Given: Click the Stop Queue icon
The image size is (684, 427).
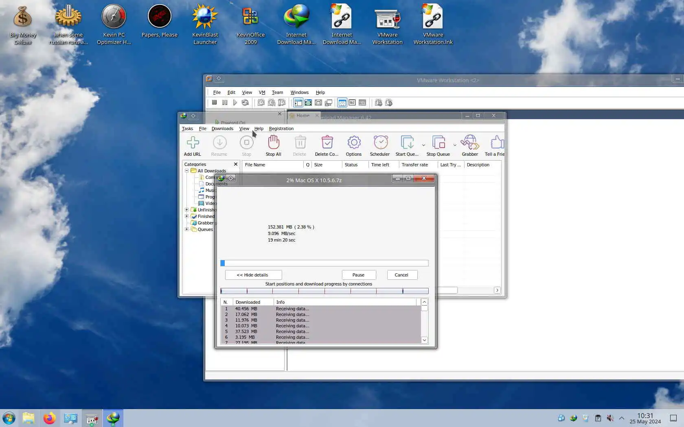Looking at the screenshot, I should point(438,146).
